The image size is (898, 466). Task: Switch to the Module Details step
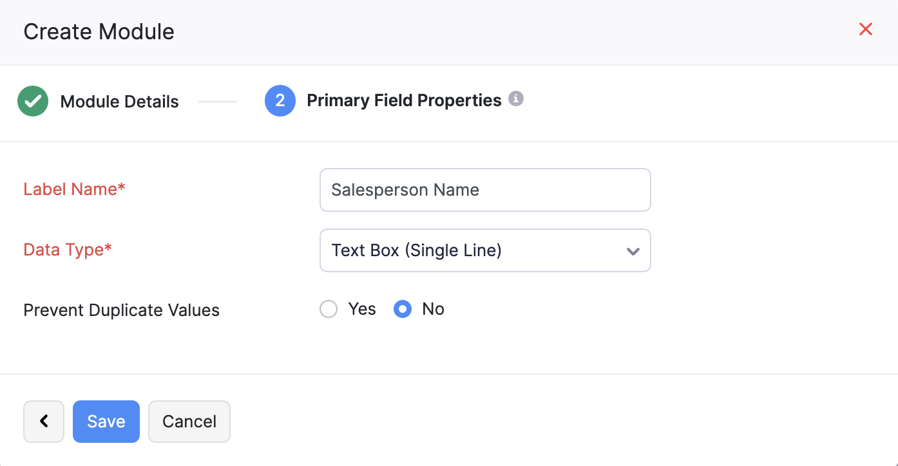click(119, 101)
